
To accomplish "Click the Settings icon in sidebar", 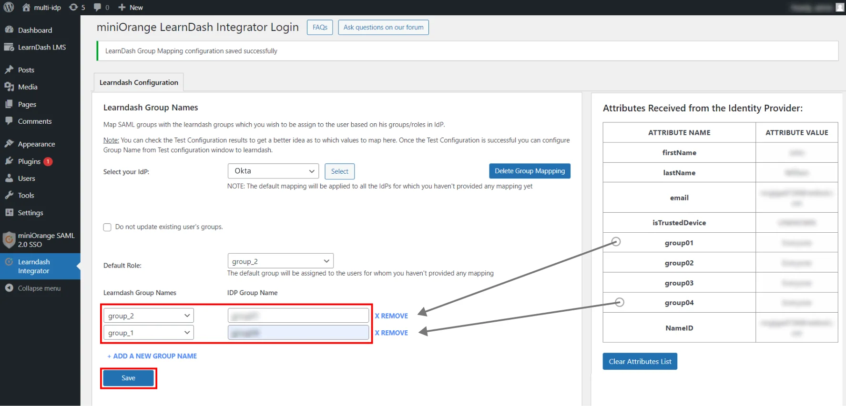I will (9, 212).
